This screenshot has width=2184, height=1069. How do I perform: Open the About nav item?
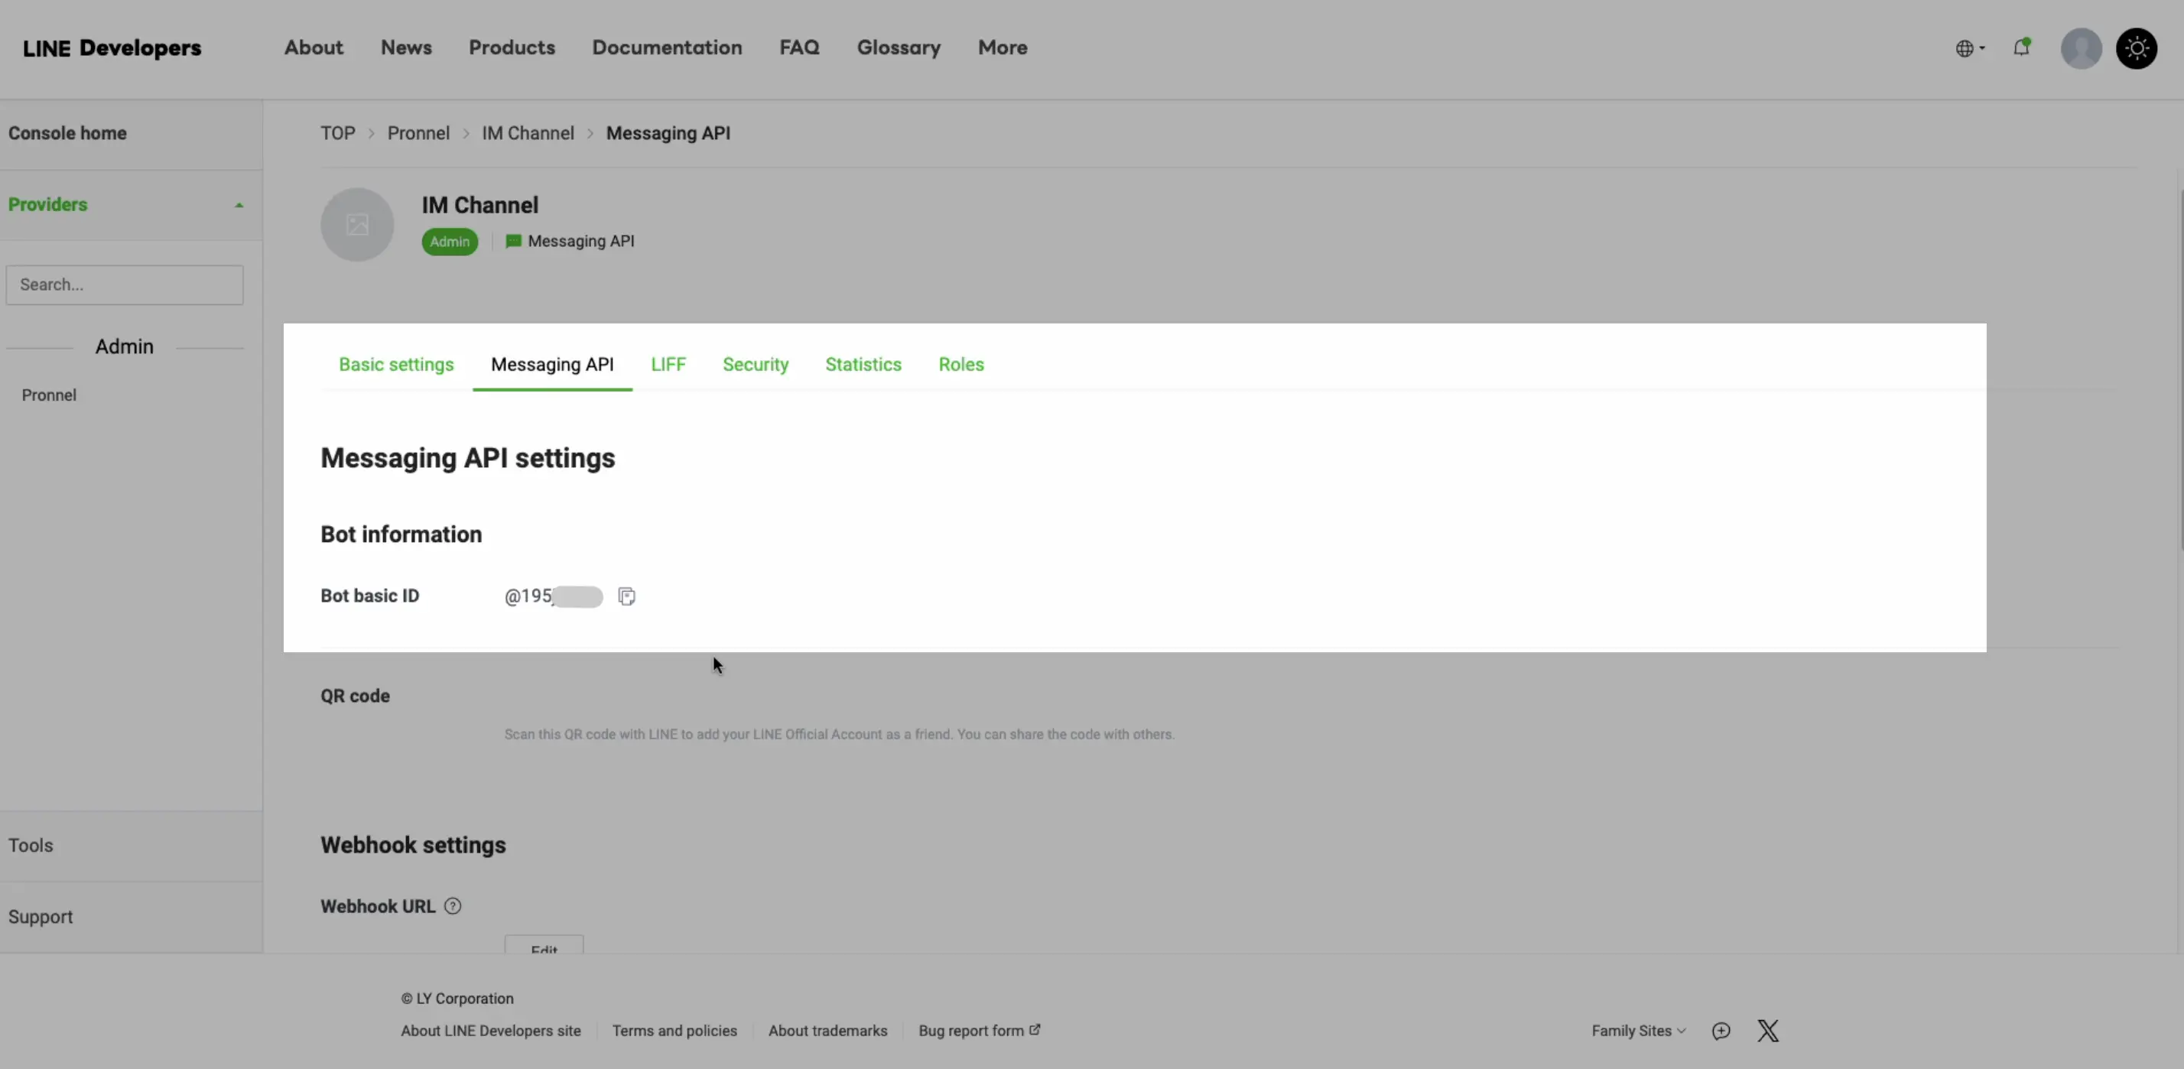[314, 47]
